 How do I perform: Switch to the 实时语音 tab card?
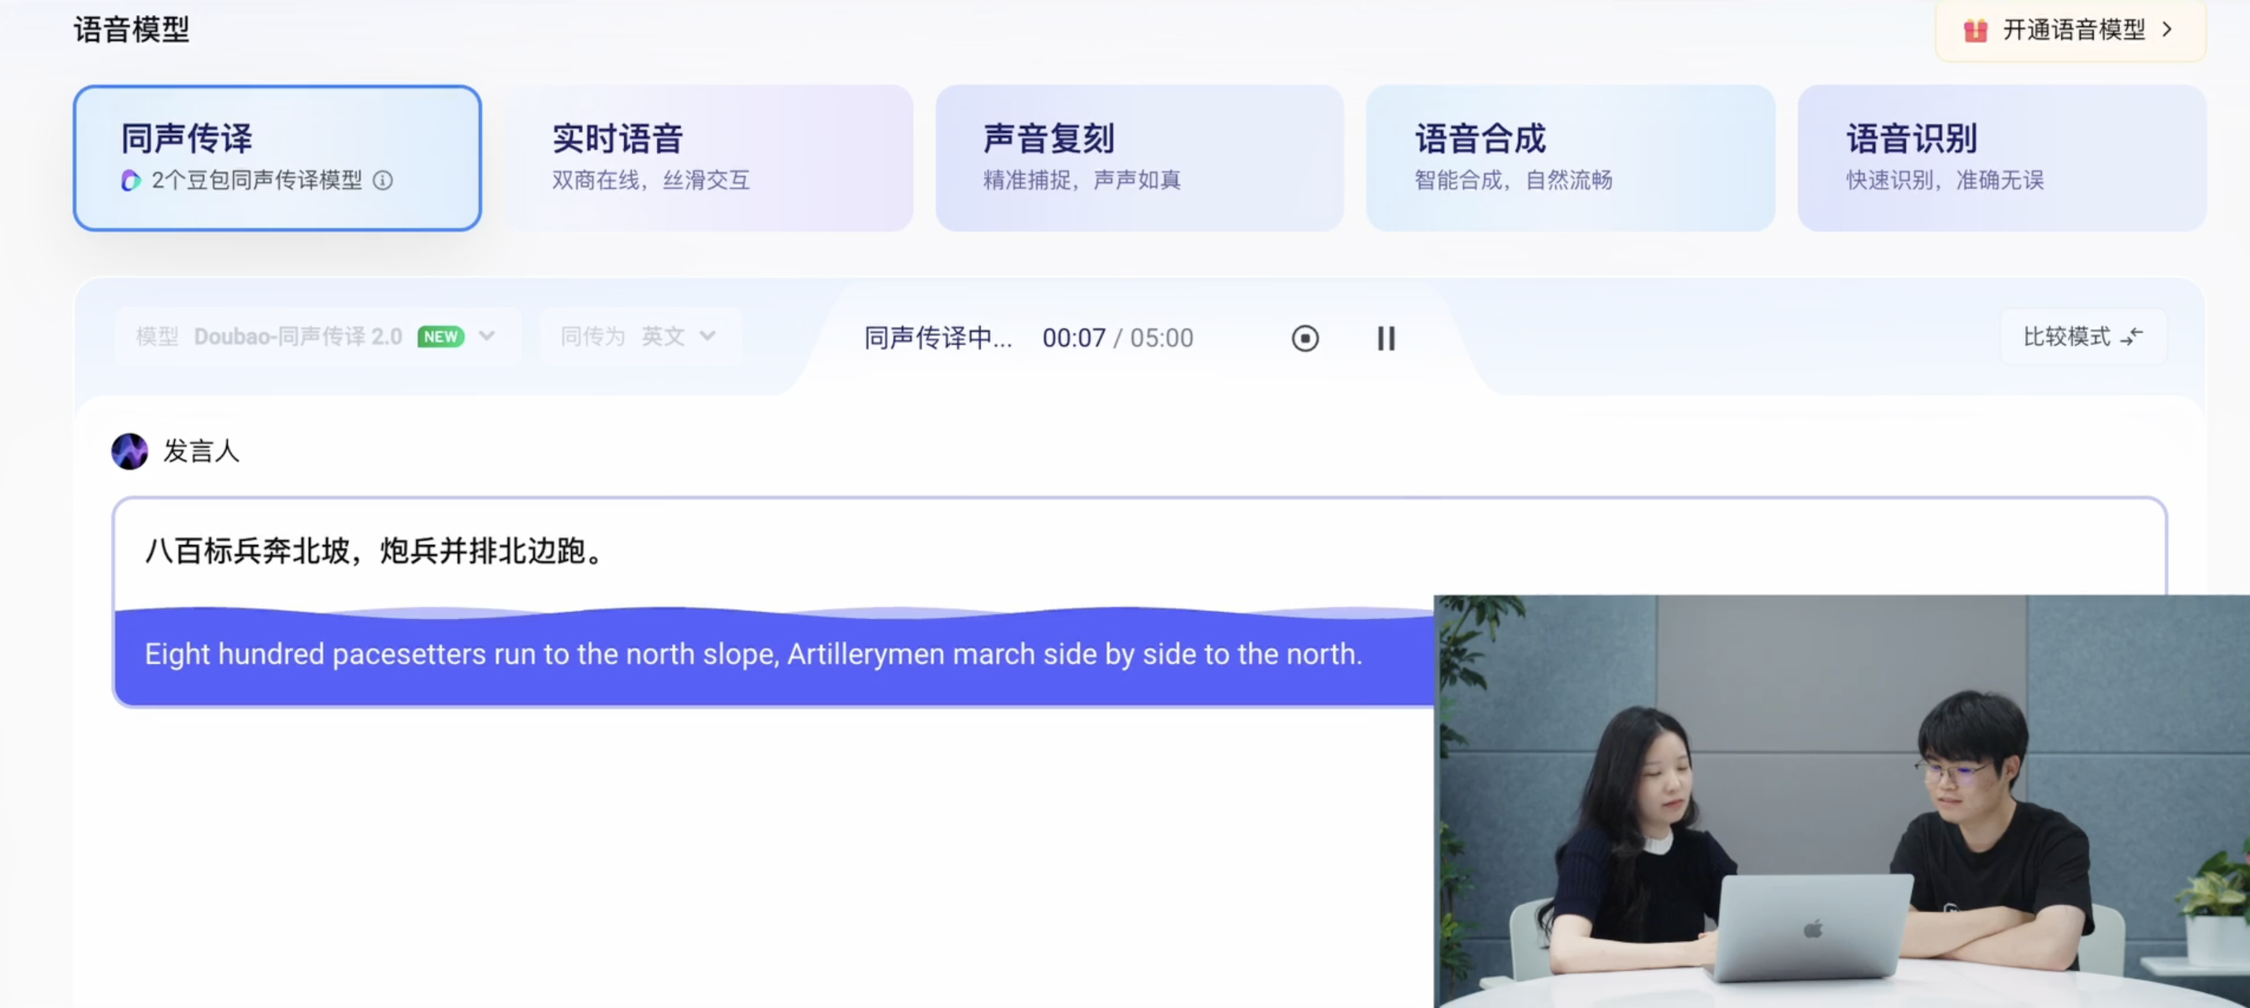(708, 158)
